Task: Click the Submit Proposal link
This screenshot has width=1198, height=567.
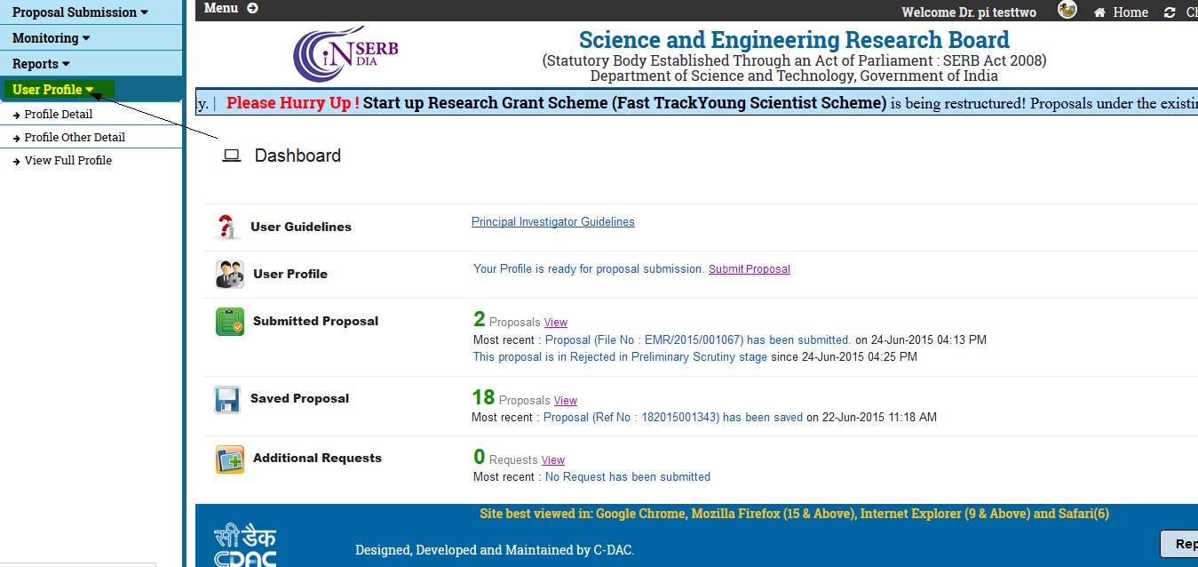Action: pos(749,269)
